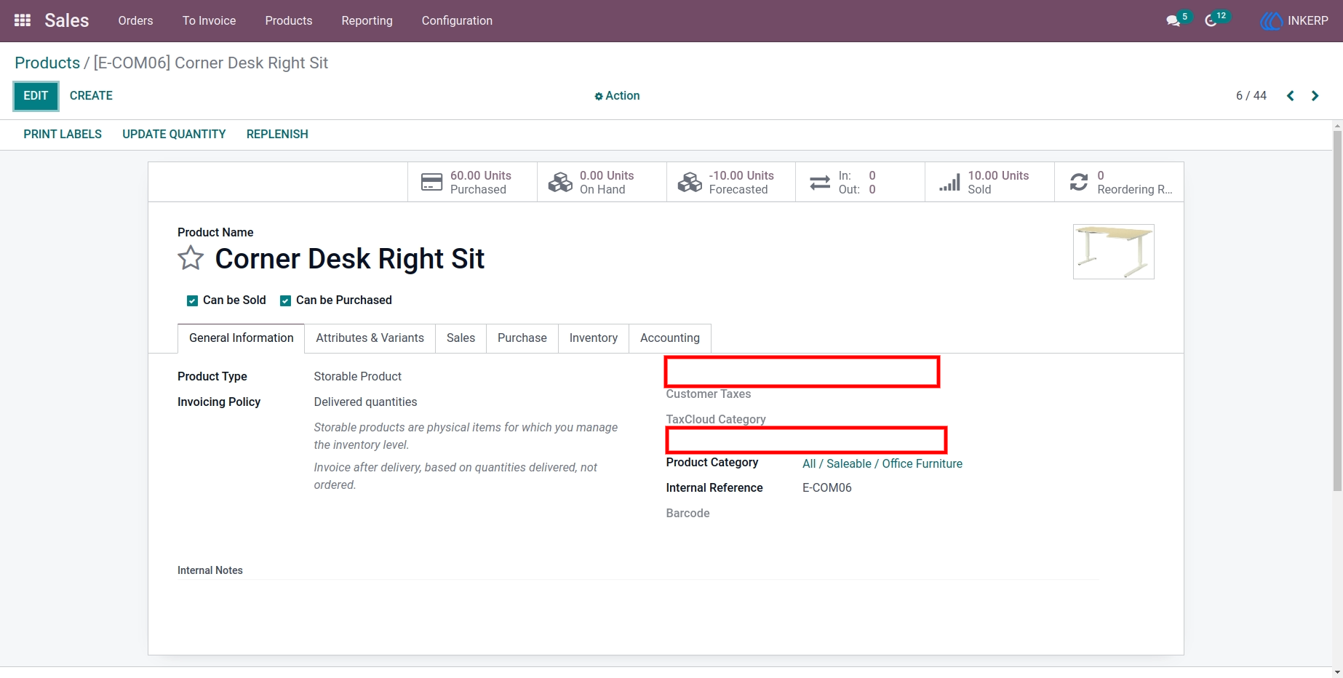Click the On Hand cubes icon
Screen dimensions: 1343x678
click(x=560, y=182)
